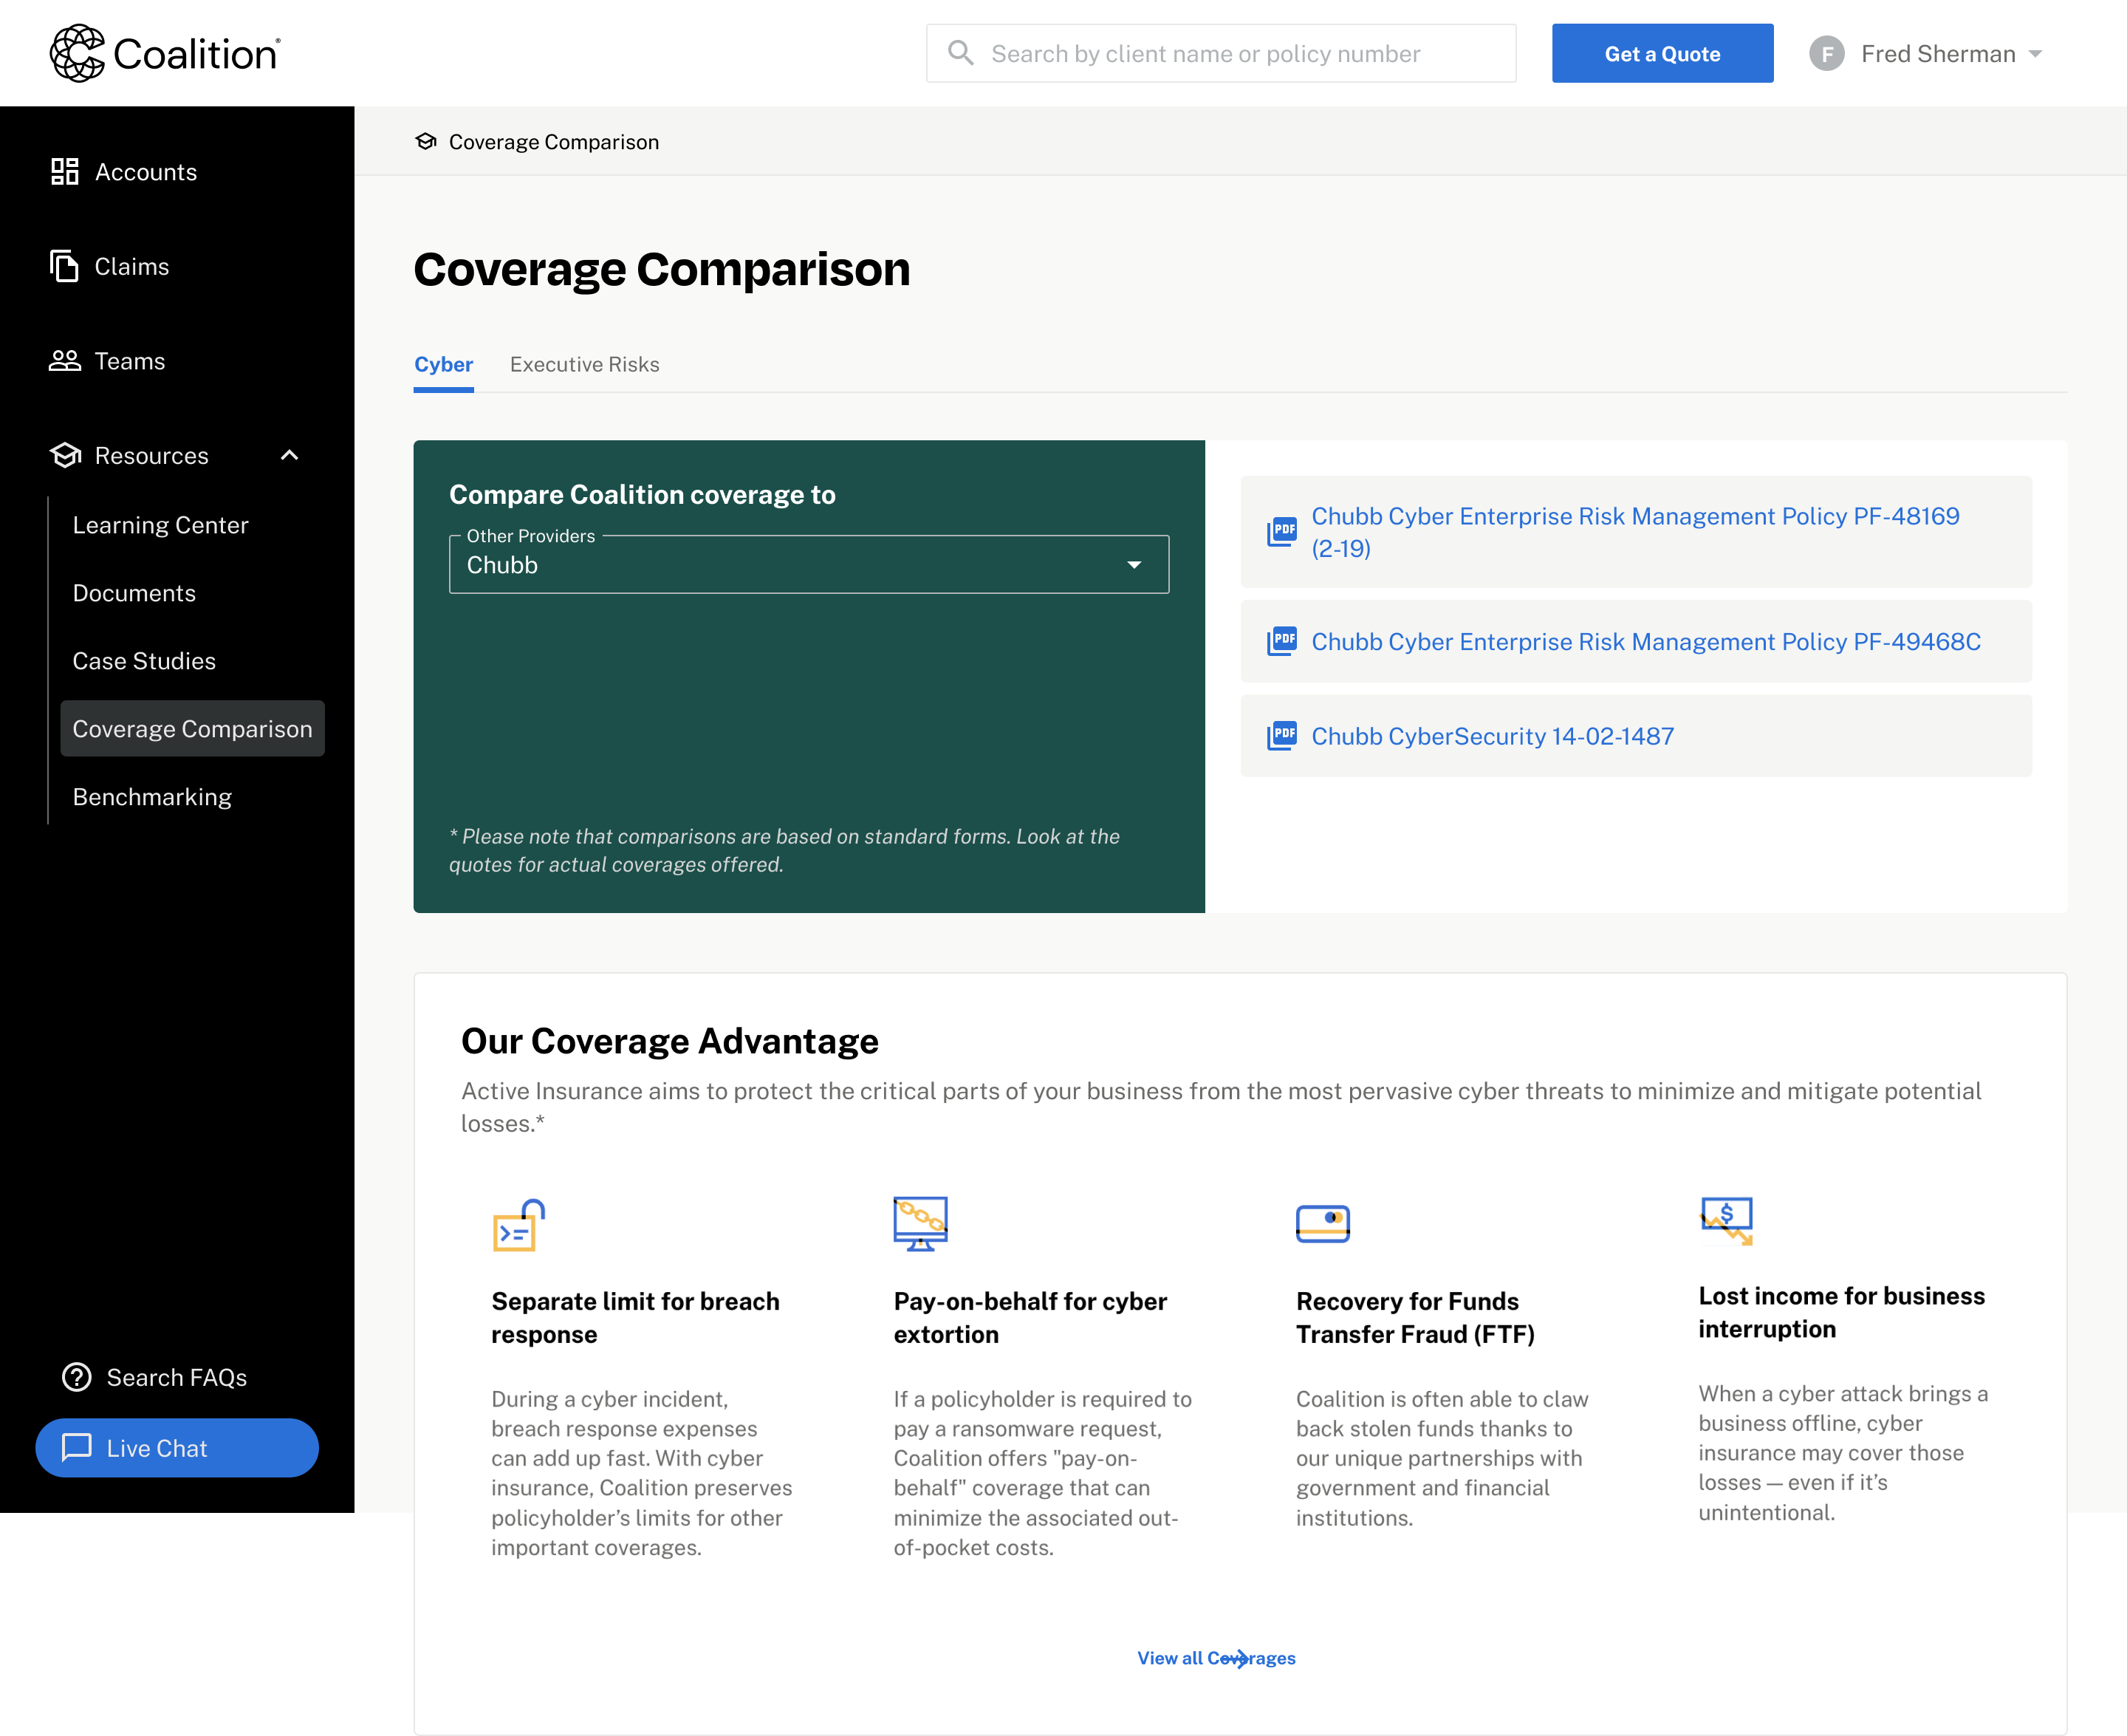
Task: Click the Fred Sherman avatar icon
Action: (x=1826, y=54)
